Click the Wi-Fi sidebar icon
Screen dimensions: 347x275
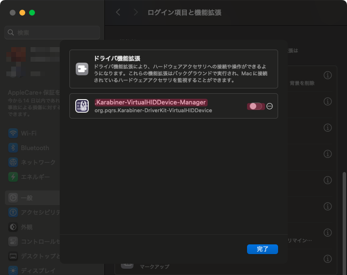pyautogui.click(x=13, y=133)
